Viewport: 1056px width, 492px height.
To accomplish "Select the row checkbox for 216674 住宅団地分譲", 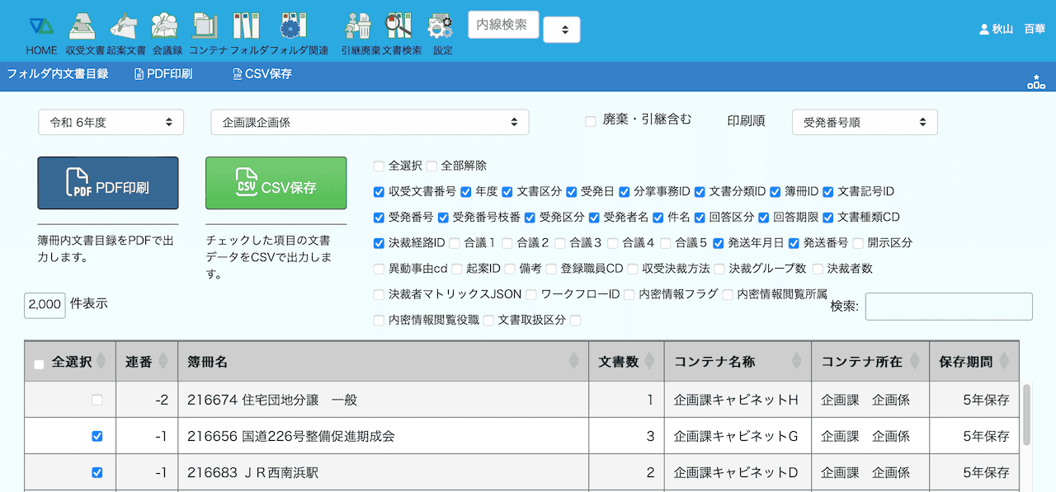I will point(97,401).
